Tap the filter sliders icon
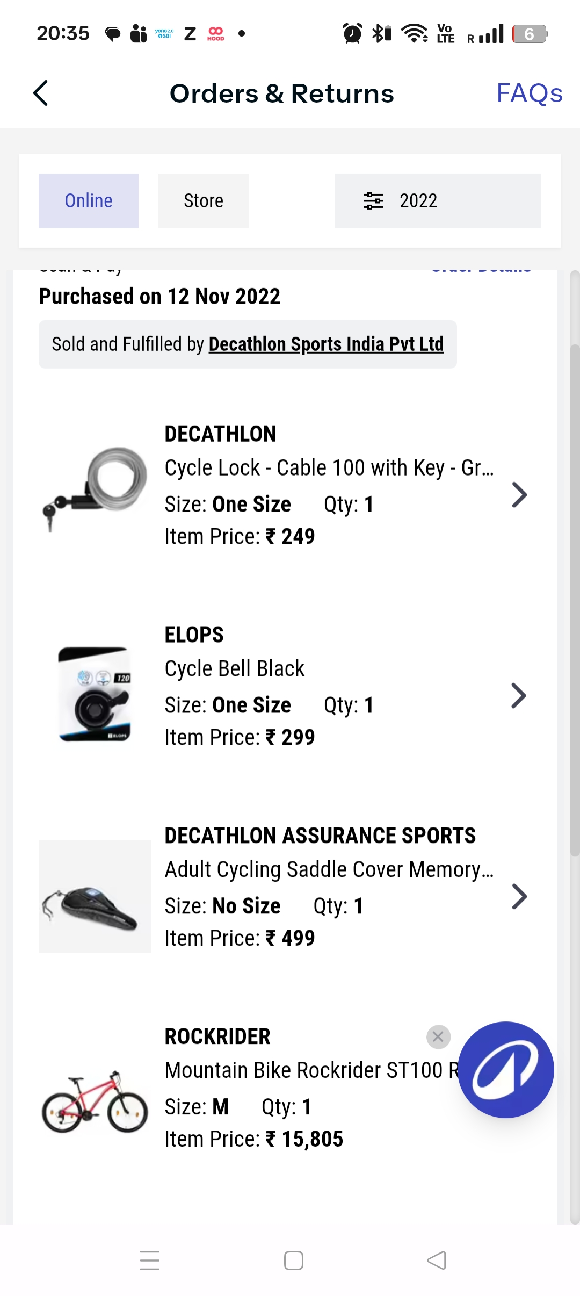The height and width of the screenshot is (1296, 580). coord(374,201)
